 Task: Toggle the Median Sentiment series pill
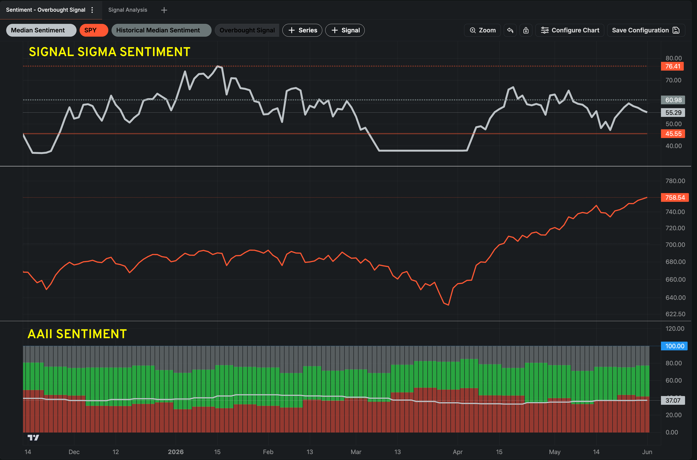41,30
